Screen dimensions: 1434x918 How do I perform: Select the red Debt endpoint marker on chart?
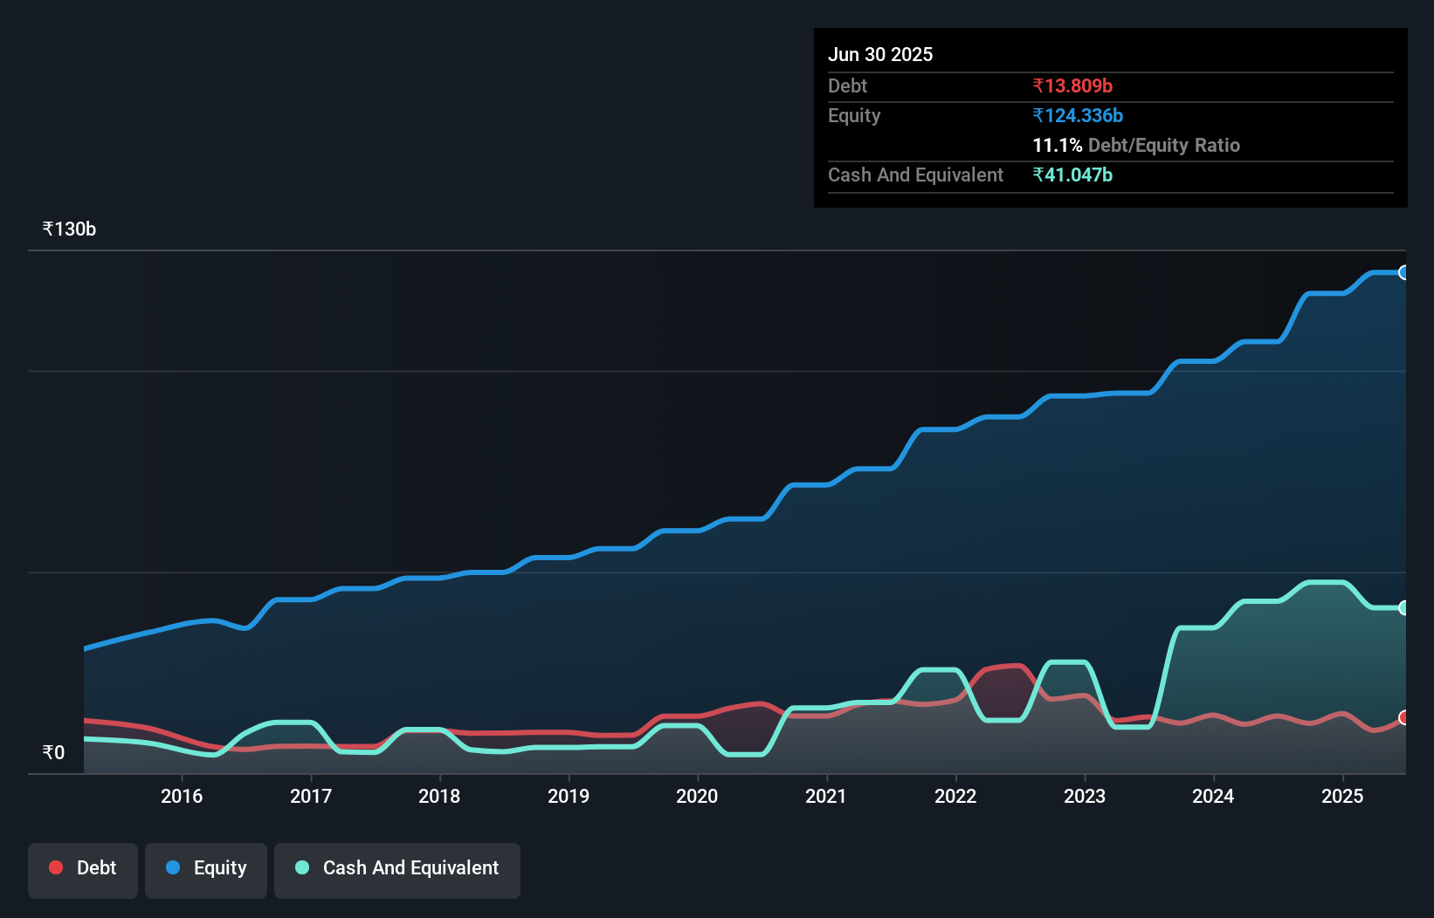[1404, 718]
